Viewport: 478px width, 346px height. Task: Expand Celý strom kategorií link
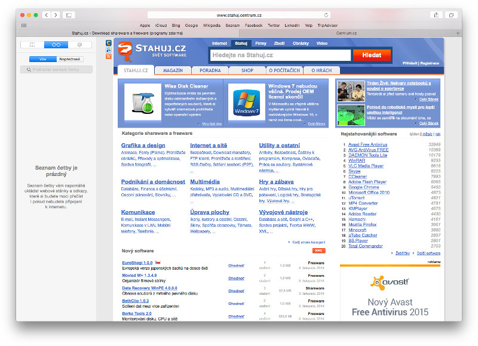click(308, 242)
